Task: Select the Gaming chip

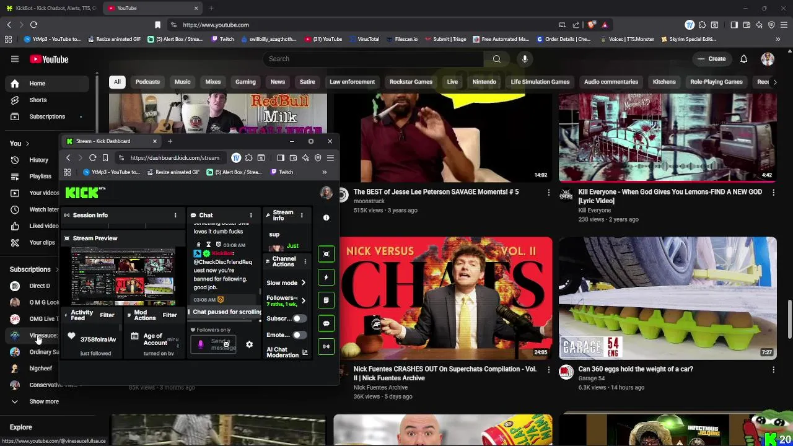Action: (x=245, y=82)
